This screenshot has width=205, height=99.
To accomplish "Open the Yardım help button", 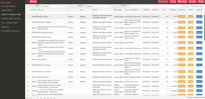I will coord(192,2).
